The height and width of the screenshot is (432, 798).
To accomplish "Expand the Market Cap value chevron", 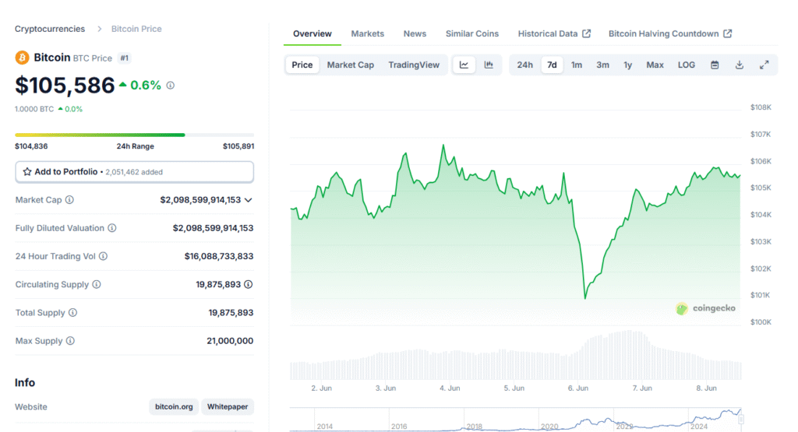I will [249, 200].
